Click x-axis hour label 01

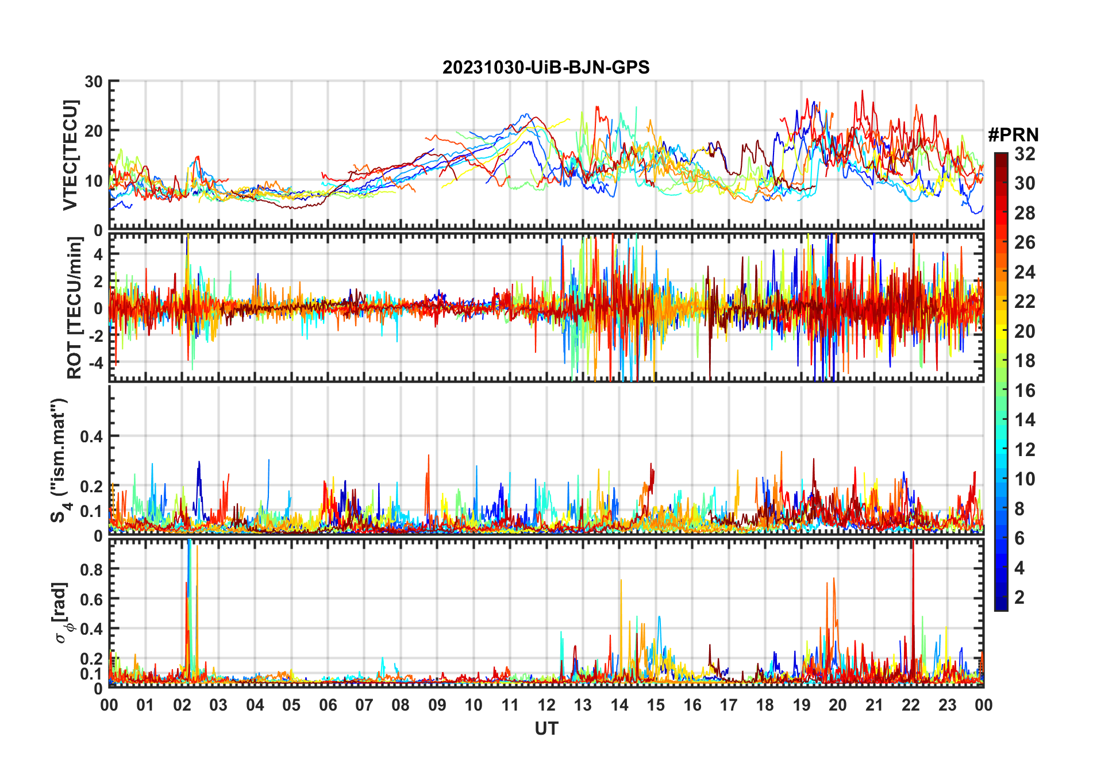pyautogui.click(x=145, y=705)
